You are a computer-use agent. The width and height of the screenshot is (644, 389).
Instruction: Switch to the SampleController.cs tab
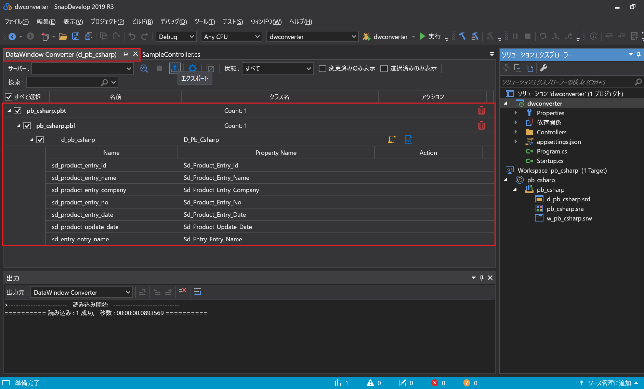pos(171,54)
